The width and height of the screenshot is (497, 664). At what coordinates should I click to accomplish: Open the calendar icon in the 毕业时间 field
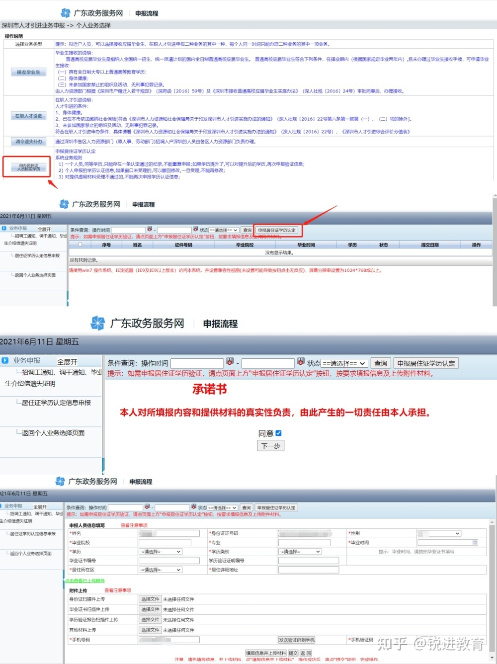pos(475,542)
